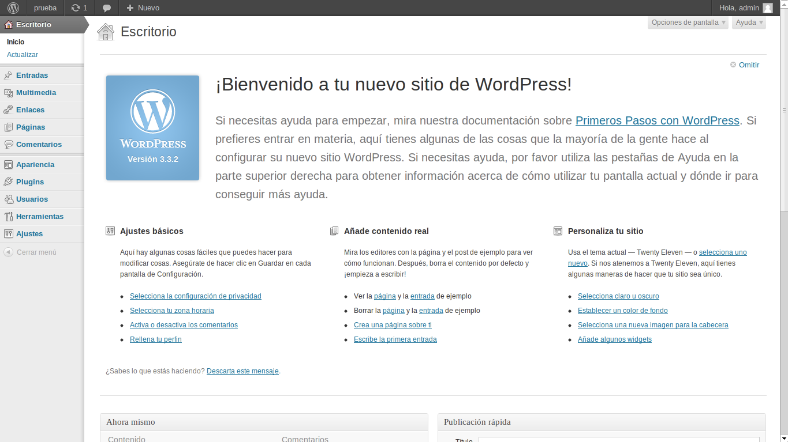The width and height of the screenshot is (788, 442).
Task: Click Establecer un color de fondo
Action: click(x=623, y=311)
